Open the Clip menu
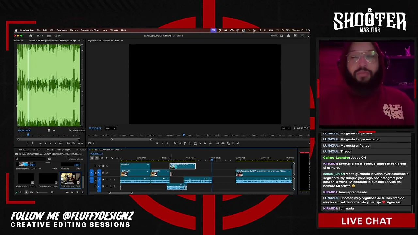This screenshot has width=418, height=235. click(x=52, y=30)
